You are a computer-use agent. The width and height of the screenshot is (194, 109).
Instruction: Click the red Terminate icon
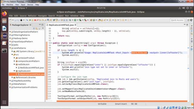click(35, 20)
